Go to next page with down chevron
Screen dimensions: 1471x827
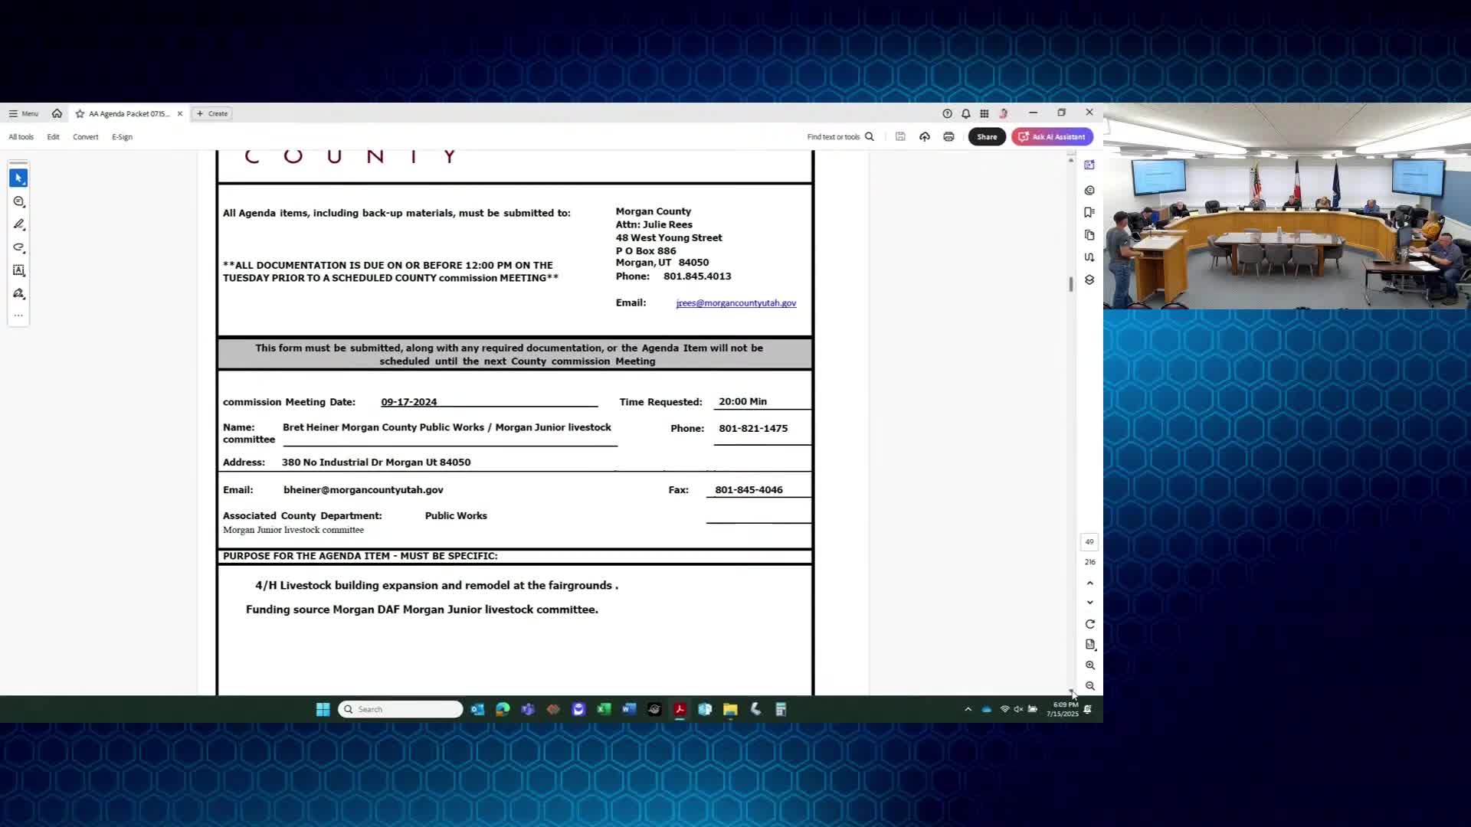pyautogui.click(x=1089, y=603)
